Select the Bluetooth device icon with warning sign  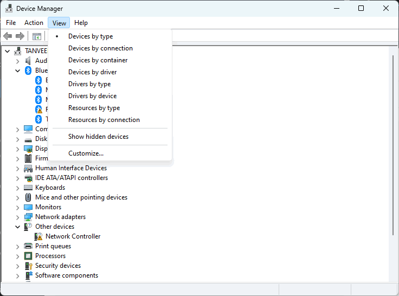[x=38, y=110]
